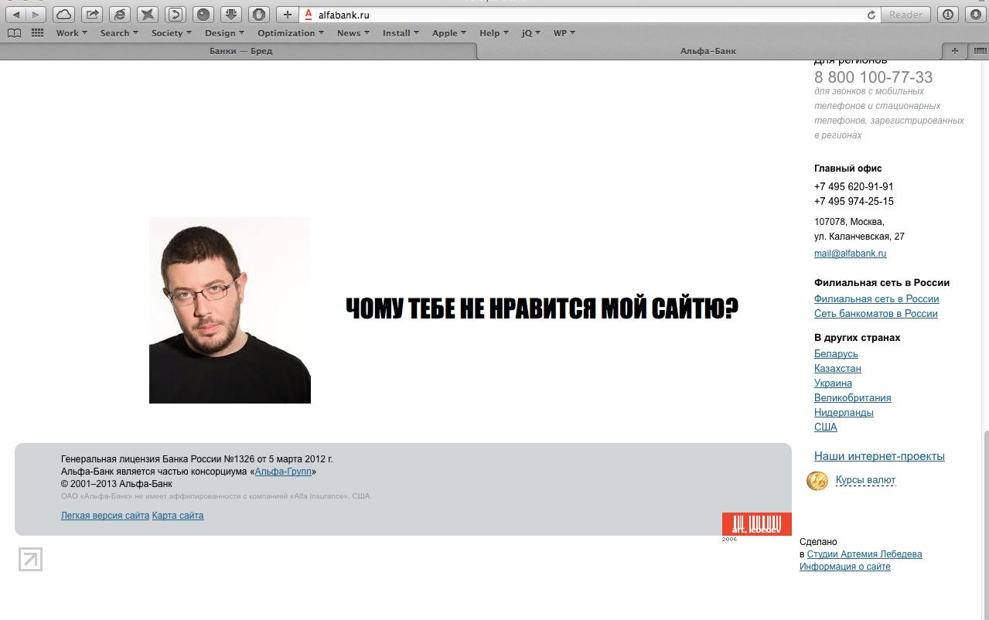Expand the Society bookmarks folder

(x=172, y=33)
